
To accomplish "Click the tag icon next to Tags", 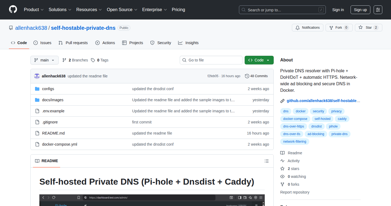I will point(93,60).
